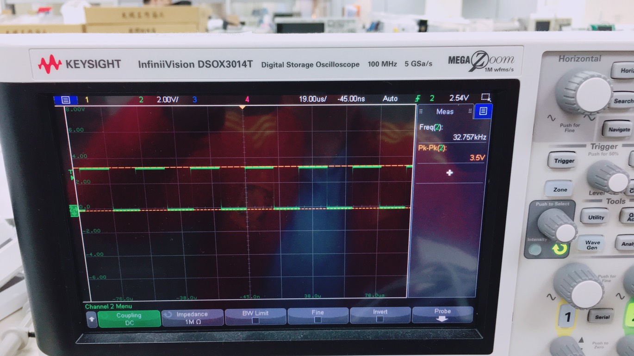Click the green trigger slope icon
634x356 pixels.
tap(417, 98)
